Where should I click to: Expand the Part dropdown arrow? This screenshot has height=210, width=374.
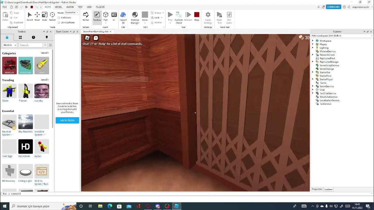point(105,23)
